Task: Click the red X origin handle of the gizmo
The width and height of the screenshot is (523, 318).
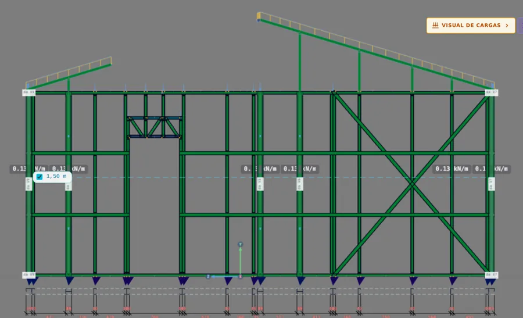Action: click(x=240, y=277)
